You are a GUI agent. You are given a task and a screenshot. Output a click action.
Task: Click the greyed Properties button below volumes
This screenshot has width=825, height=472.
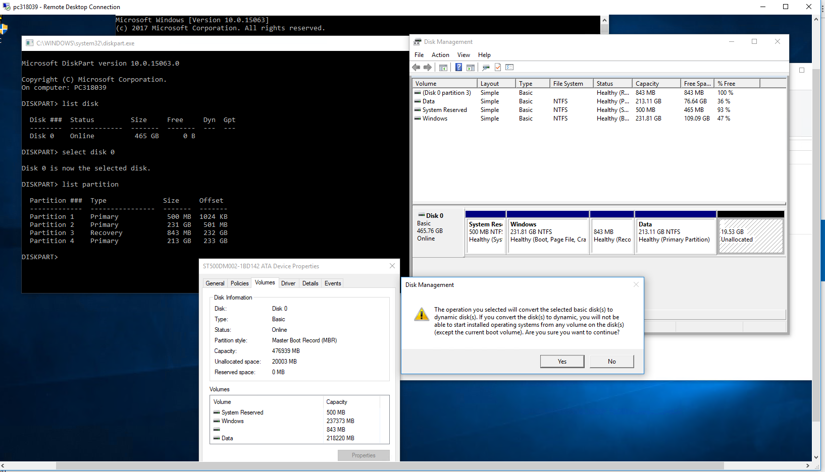364,455
